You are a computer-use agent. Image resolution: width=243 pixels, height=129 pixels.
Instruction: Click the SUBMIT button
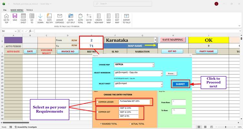(180, 84)
